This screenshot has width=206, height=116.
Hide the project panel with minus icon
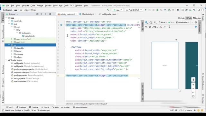[x=54, y=14]
